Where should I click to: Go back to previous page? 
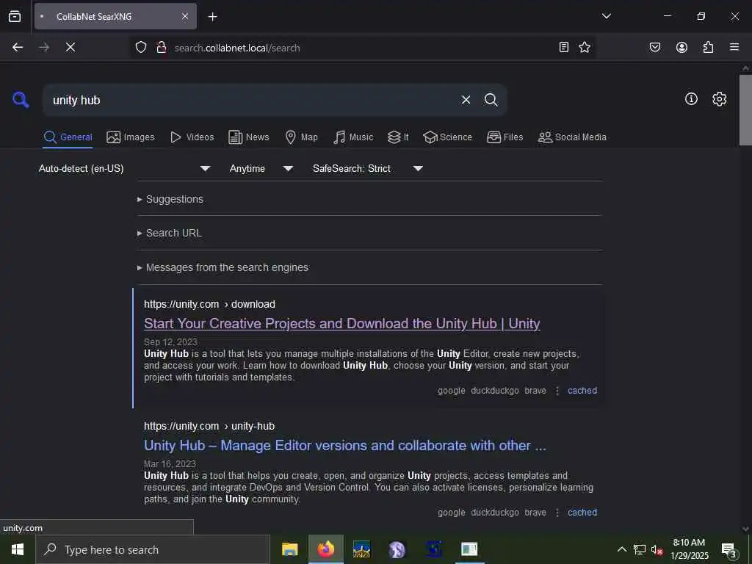pos(18,47)
